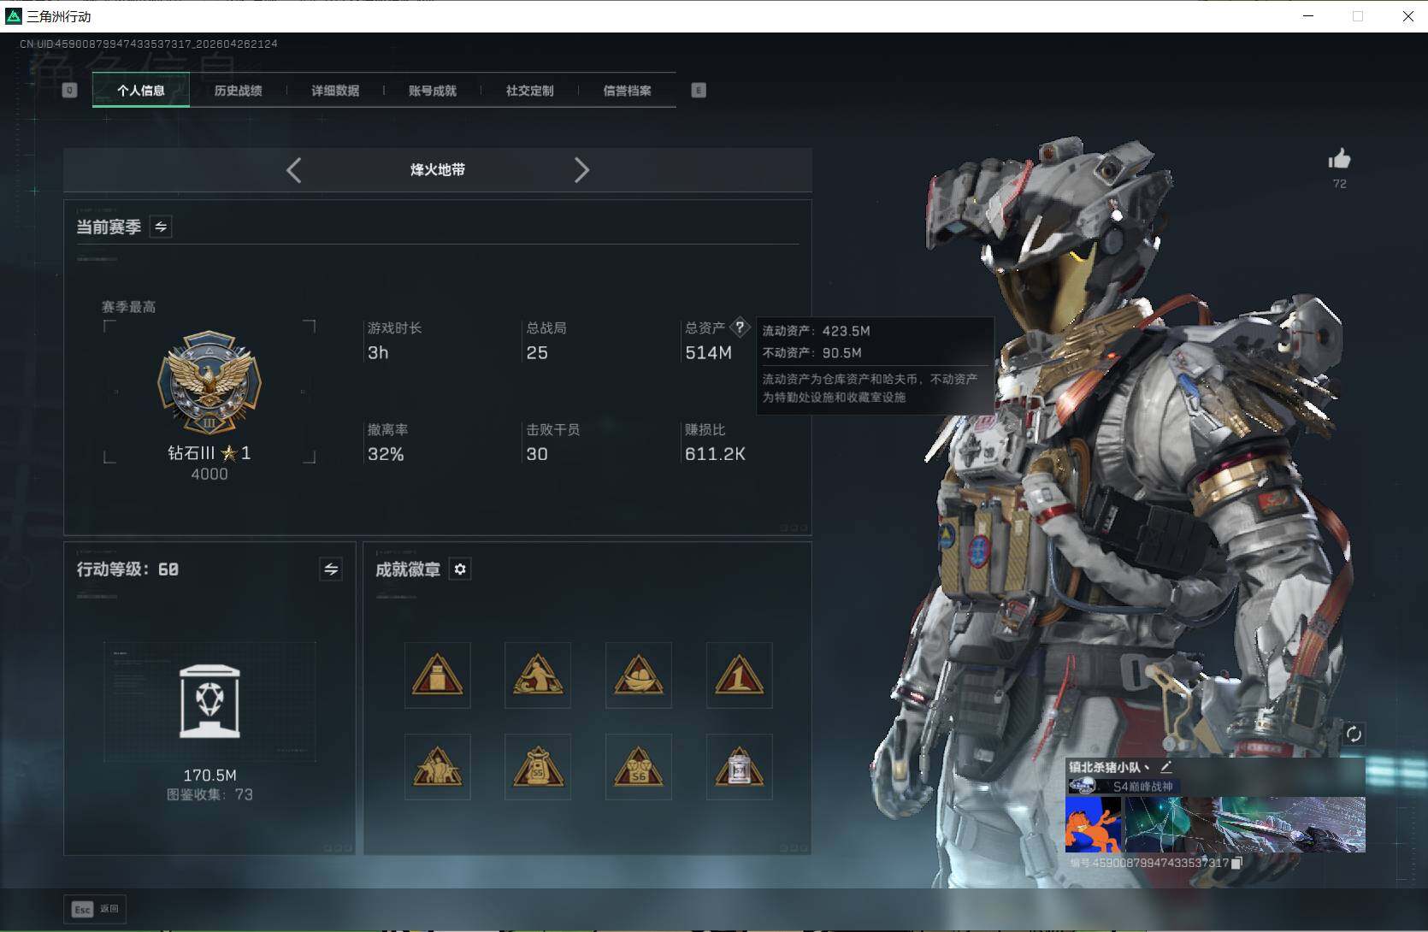The width and height of the screenshot is (1428, 932).
Task: Click the 击败干员 30 stat
Action: pos(553,443)
